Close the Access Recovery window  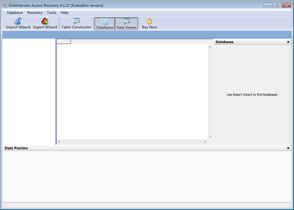coord(287,5)
